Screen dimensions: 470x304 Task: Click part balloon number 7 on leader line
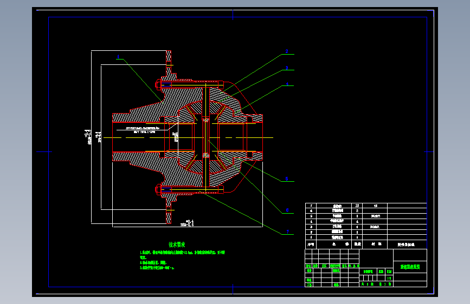[287, 232]
